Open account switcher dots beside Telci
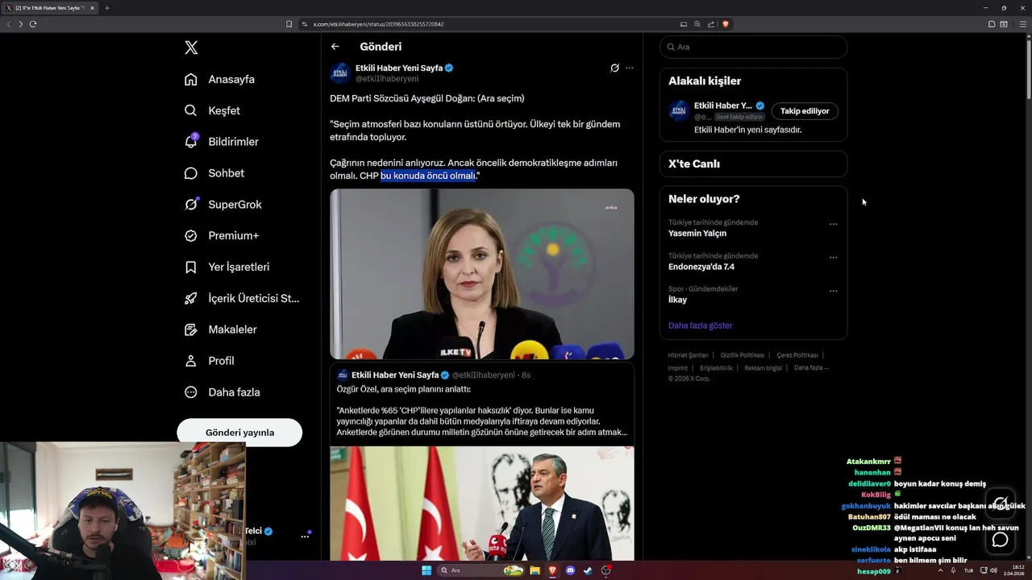The image size is (1032, 580). (306, 536)
